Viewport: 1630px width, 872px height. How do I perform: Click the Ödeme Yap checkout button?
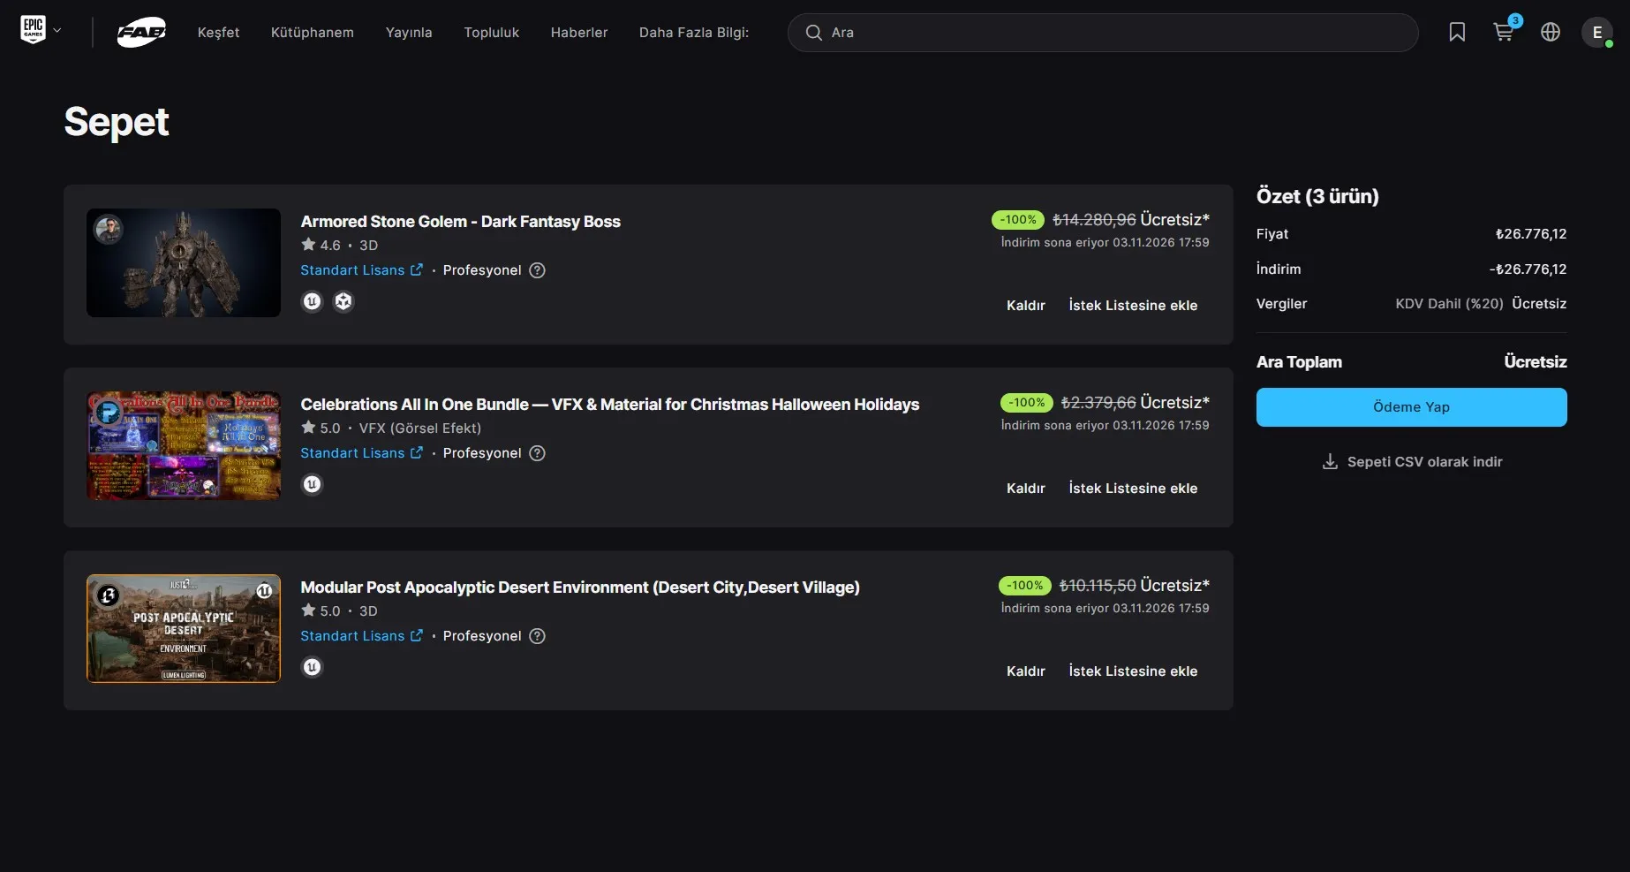point(1411,407)
